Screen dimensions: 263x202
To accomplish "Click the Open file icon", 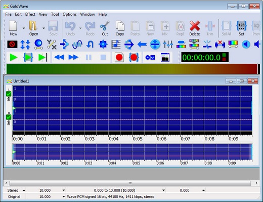I will [33, 28].
